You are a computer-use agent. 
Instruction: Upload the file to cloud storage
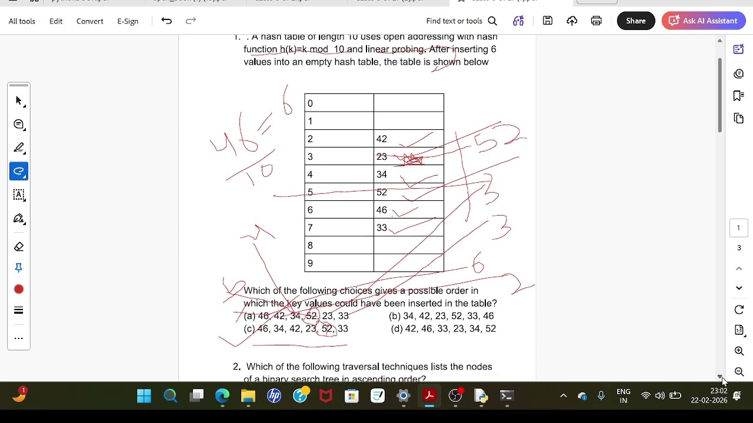572,21
